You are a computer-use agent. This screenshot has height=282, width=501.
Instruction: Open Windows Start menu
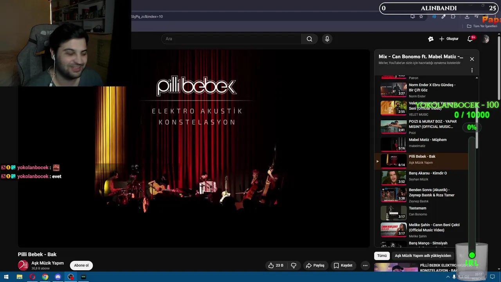coord(6,277)
